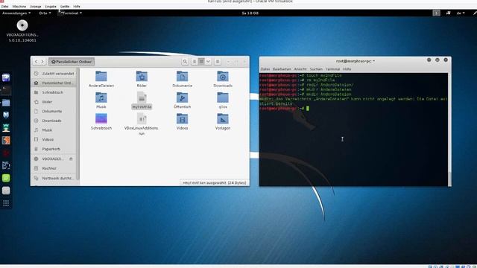Image resolution: width=477 pixels, height=268 pixels.
Task: Select Schreibtisch in sidebar
Action: (x=54, y=92)
